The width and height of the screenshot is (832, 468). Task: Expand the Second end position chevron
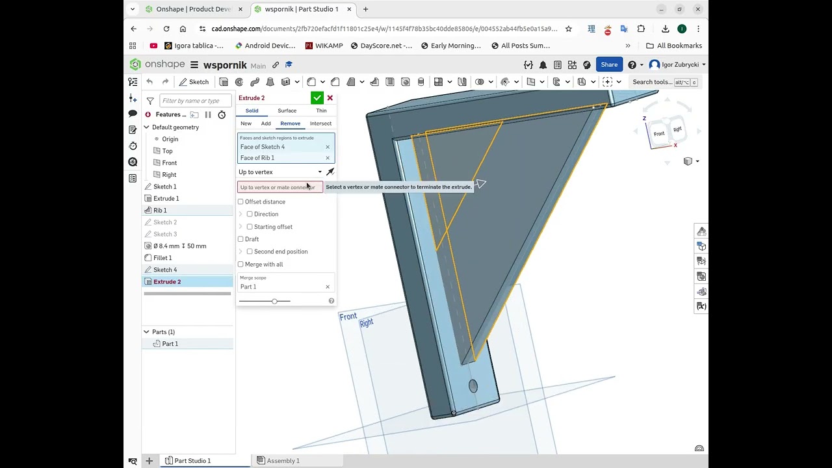(x=240, y=252)
